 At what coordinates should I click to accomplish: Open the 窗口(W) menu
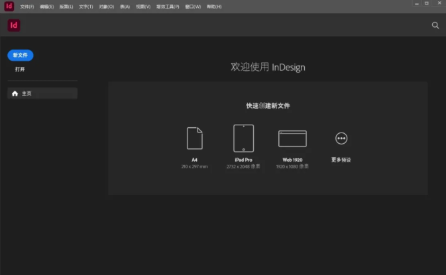click(x=193, y=7)
